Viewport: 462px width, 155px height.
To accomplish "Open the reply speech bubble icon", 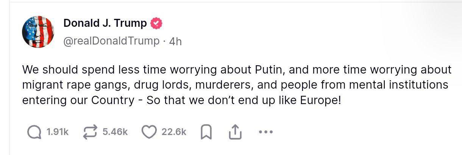I will 35,132.
